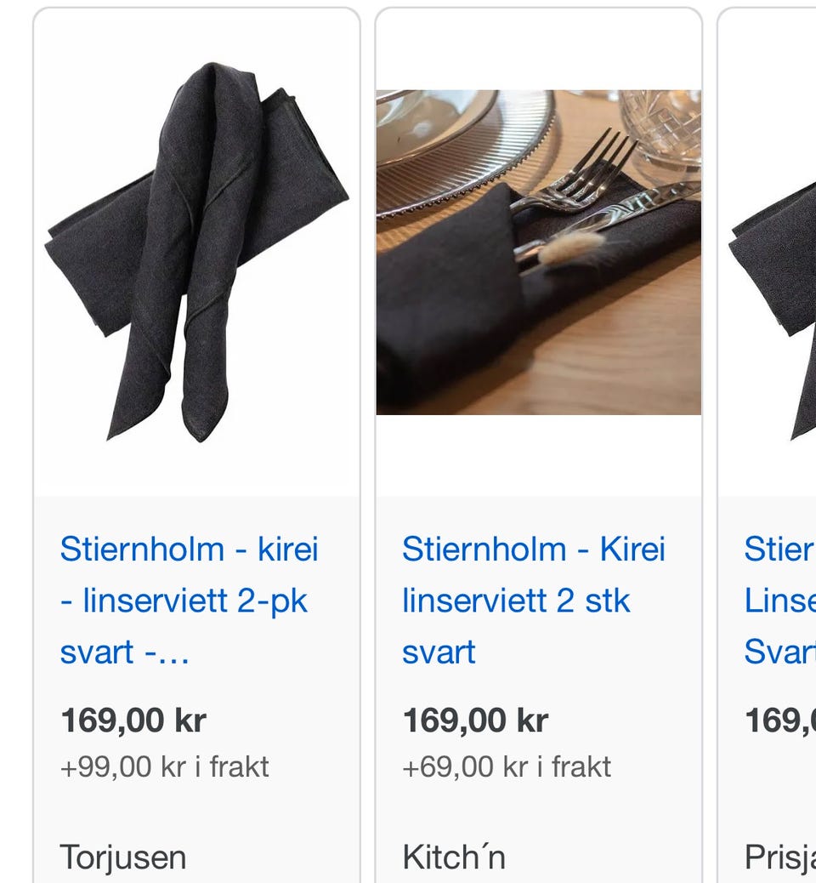The width and height of the screenshot is (816, 883).
Task: Click the word 'svart' in Kitch'n product title
Action: click(439, 652)
